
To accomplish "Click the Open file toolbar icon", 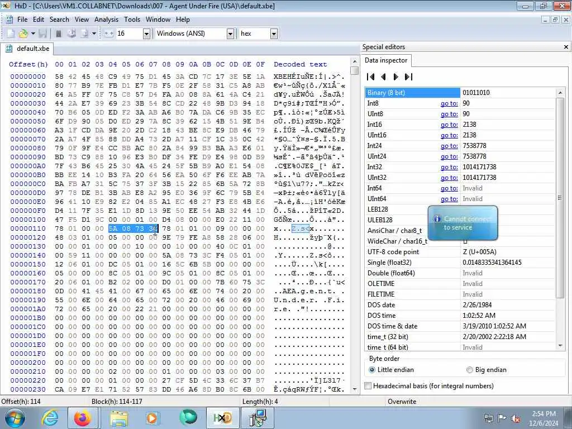I will pyautogui.click(x=23, y=34).
